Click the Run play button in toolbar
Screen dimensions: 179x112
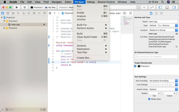(17, 8)
